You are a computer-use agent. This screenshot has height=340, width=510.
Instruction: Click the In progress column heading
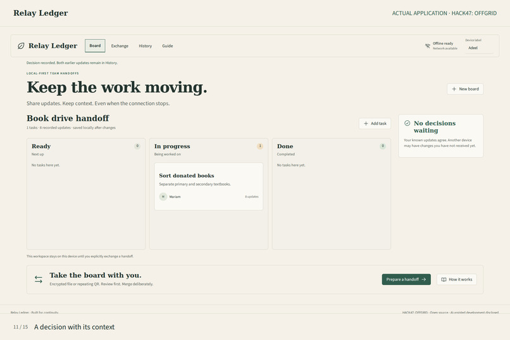point(172,146)
